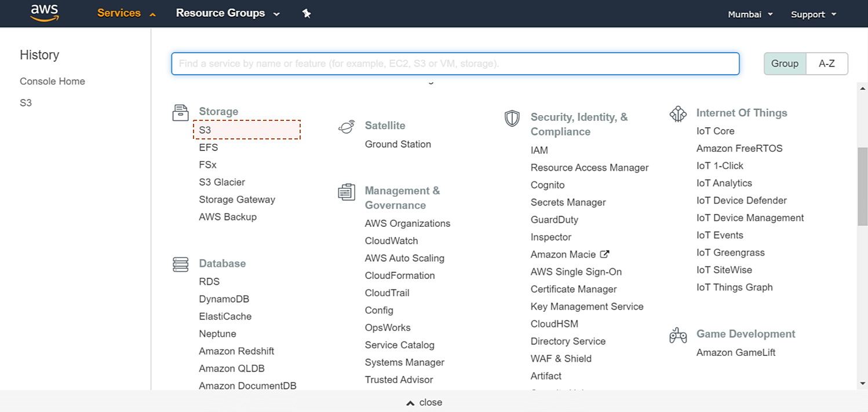Click the Database category icon
868x412 pixels.
coord(180,264)
